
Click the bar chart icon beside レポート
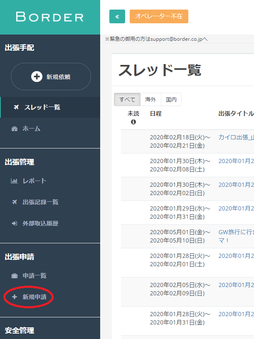(14, 181)
